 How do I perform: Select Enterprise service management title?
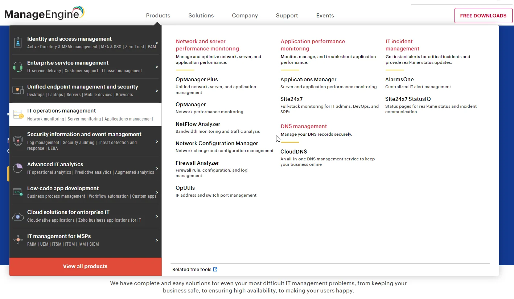[68, 63]
